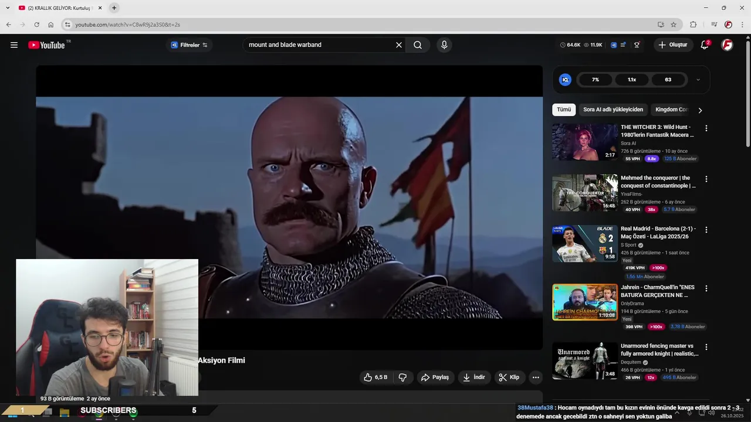Open options for Unarmored fencing video
Screen dimensions: 751x422
point(706,348)
